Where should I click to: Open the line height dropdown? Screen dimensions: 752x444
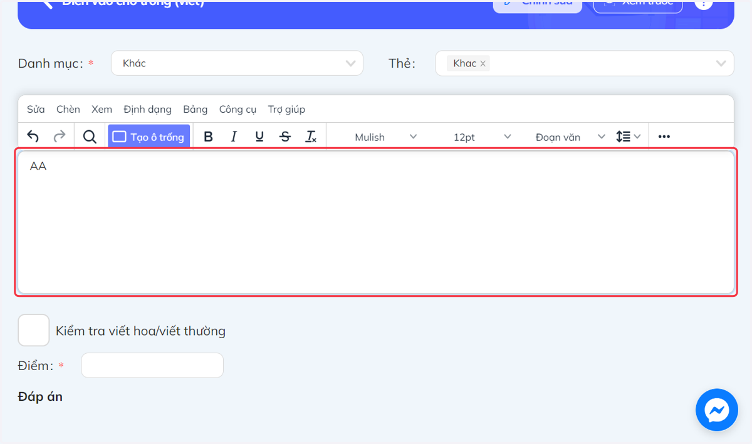pos(629,137)
